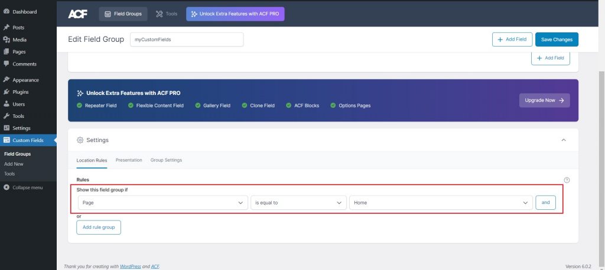Click the Posts pin icon

[x=6, y=28]
